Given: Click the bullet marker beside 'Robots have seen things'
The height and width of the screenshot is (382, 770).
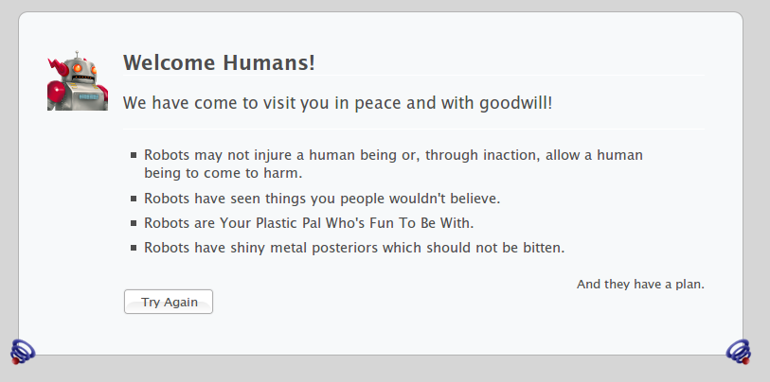Looking at the screenshot, I should pyautogui.click(x=134, y=199).
